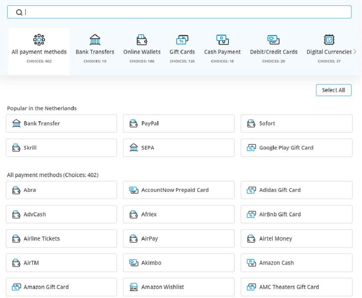Select Akimbo card option
This screenshot has width=362, height=298.
(179, 263)
